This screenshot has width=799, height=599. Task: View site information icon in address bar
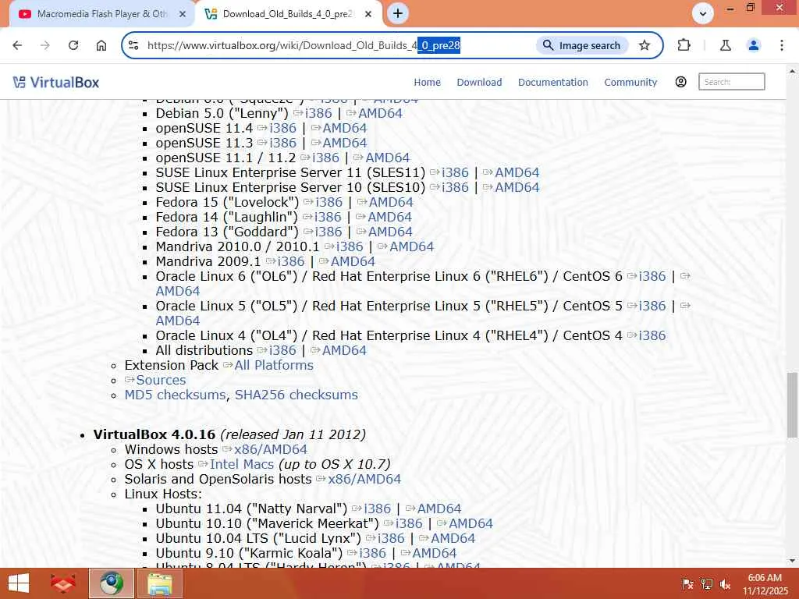click(x=133, y=45)
